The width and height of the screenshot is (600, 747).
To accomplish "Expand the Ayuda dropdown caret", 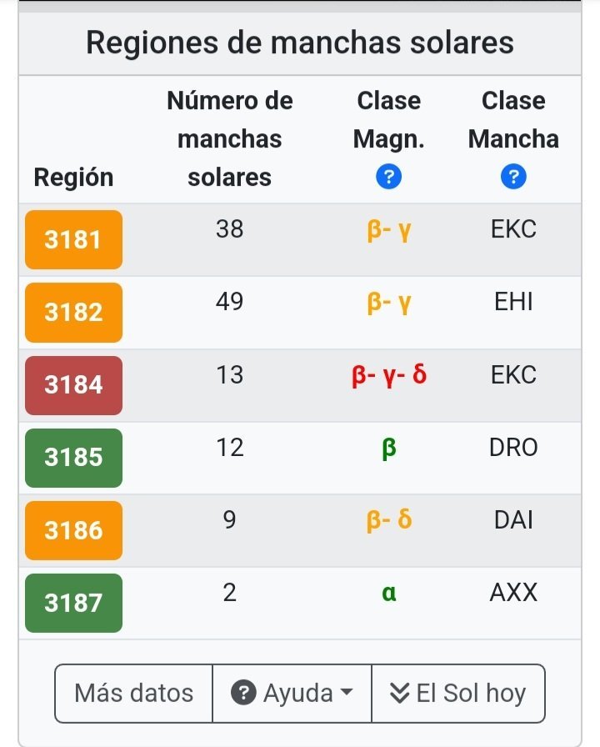I will click(x=347, y=693).
